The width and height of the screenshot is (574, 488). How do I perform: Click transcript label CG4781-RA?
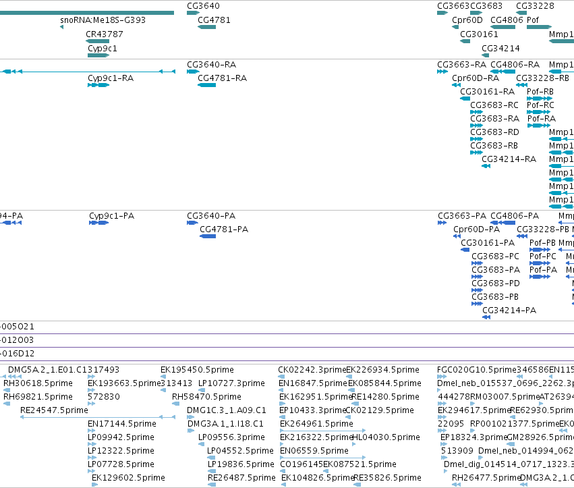tap(222, 78)
